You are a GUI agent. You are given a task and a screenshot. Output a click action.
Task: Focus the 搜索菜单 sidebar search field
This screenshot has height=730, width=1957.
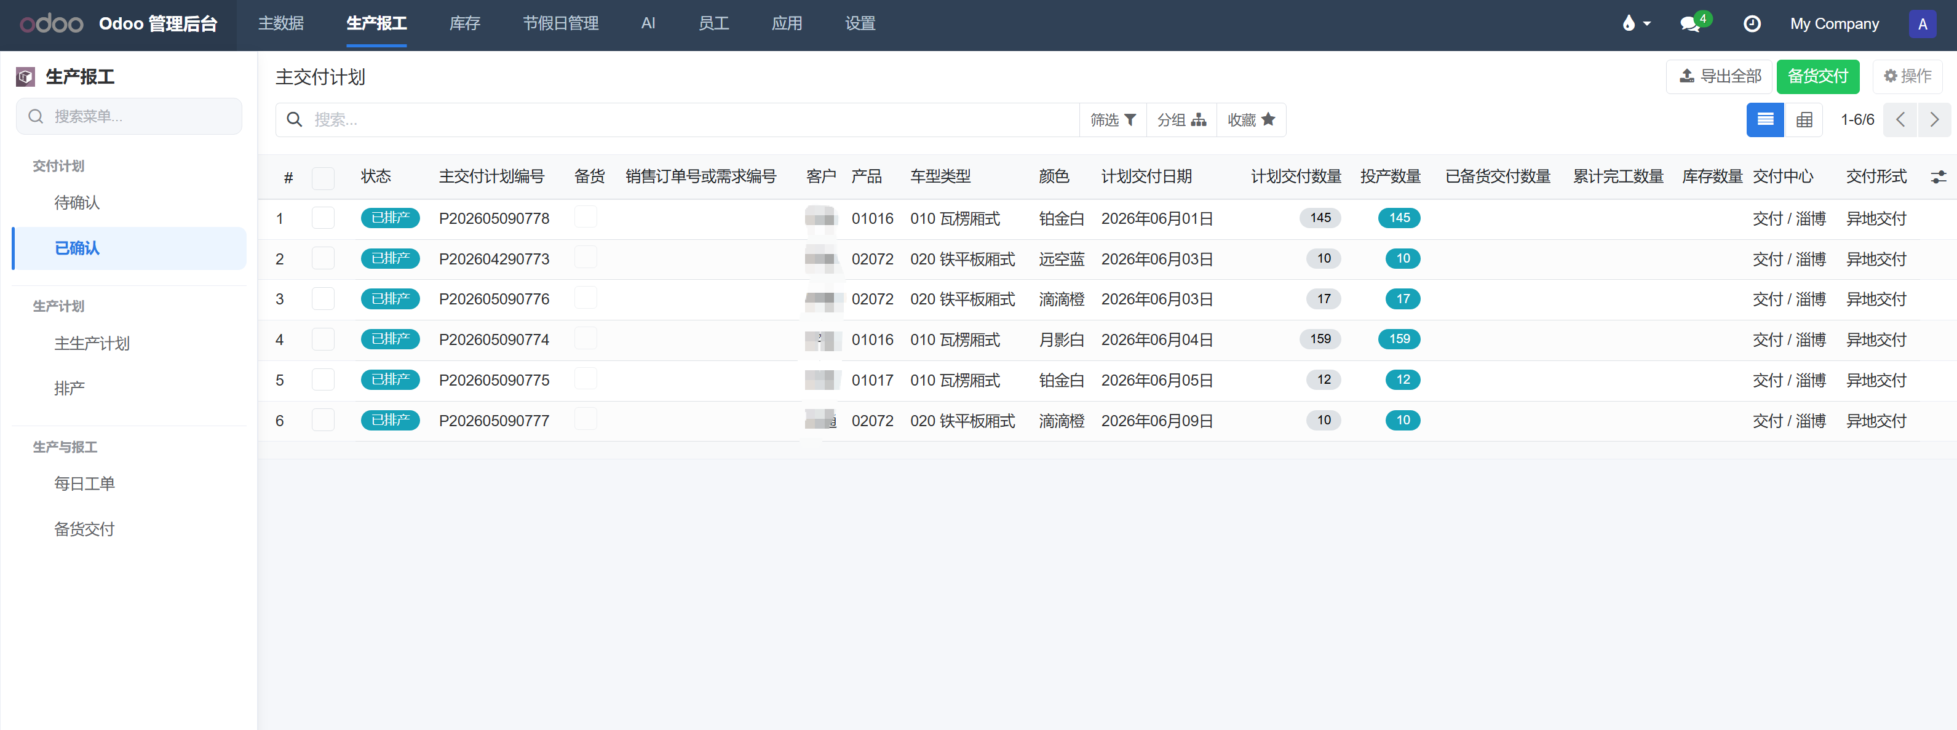point(129,116)
